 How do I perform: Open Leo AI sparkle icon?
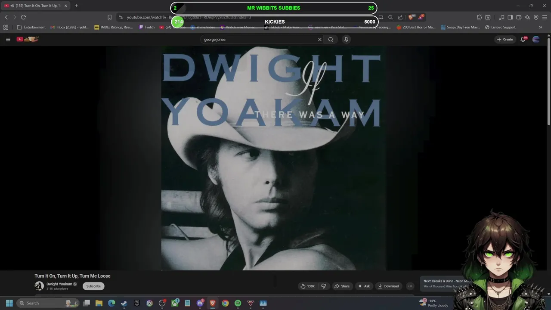[527, 17]
